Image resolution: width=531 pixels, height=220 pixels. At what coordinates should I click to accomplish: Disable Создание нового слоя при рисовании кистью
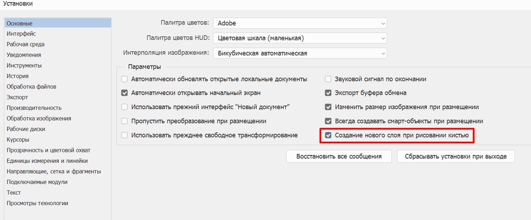point(329,135)
